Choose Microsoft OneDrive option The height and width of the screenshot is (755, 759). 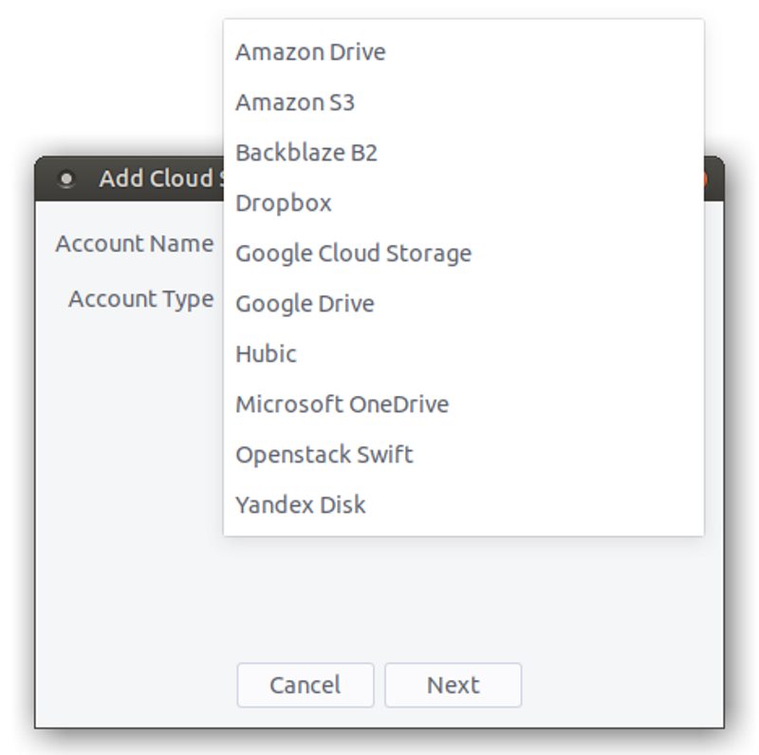[342, 404]
